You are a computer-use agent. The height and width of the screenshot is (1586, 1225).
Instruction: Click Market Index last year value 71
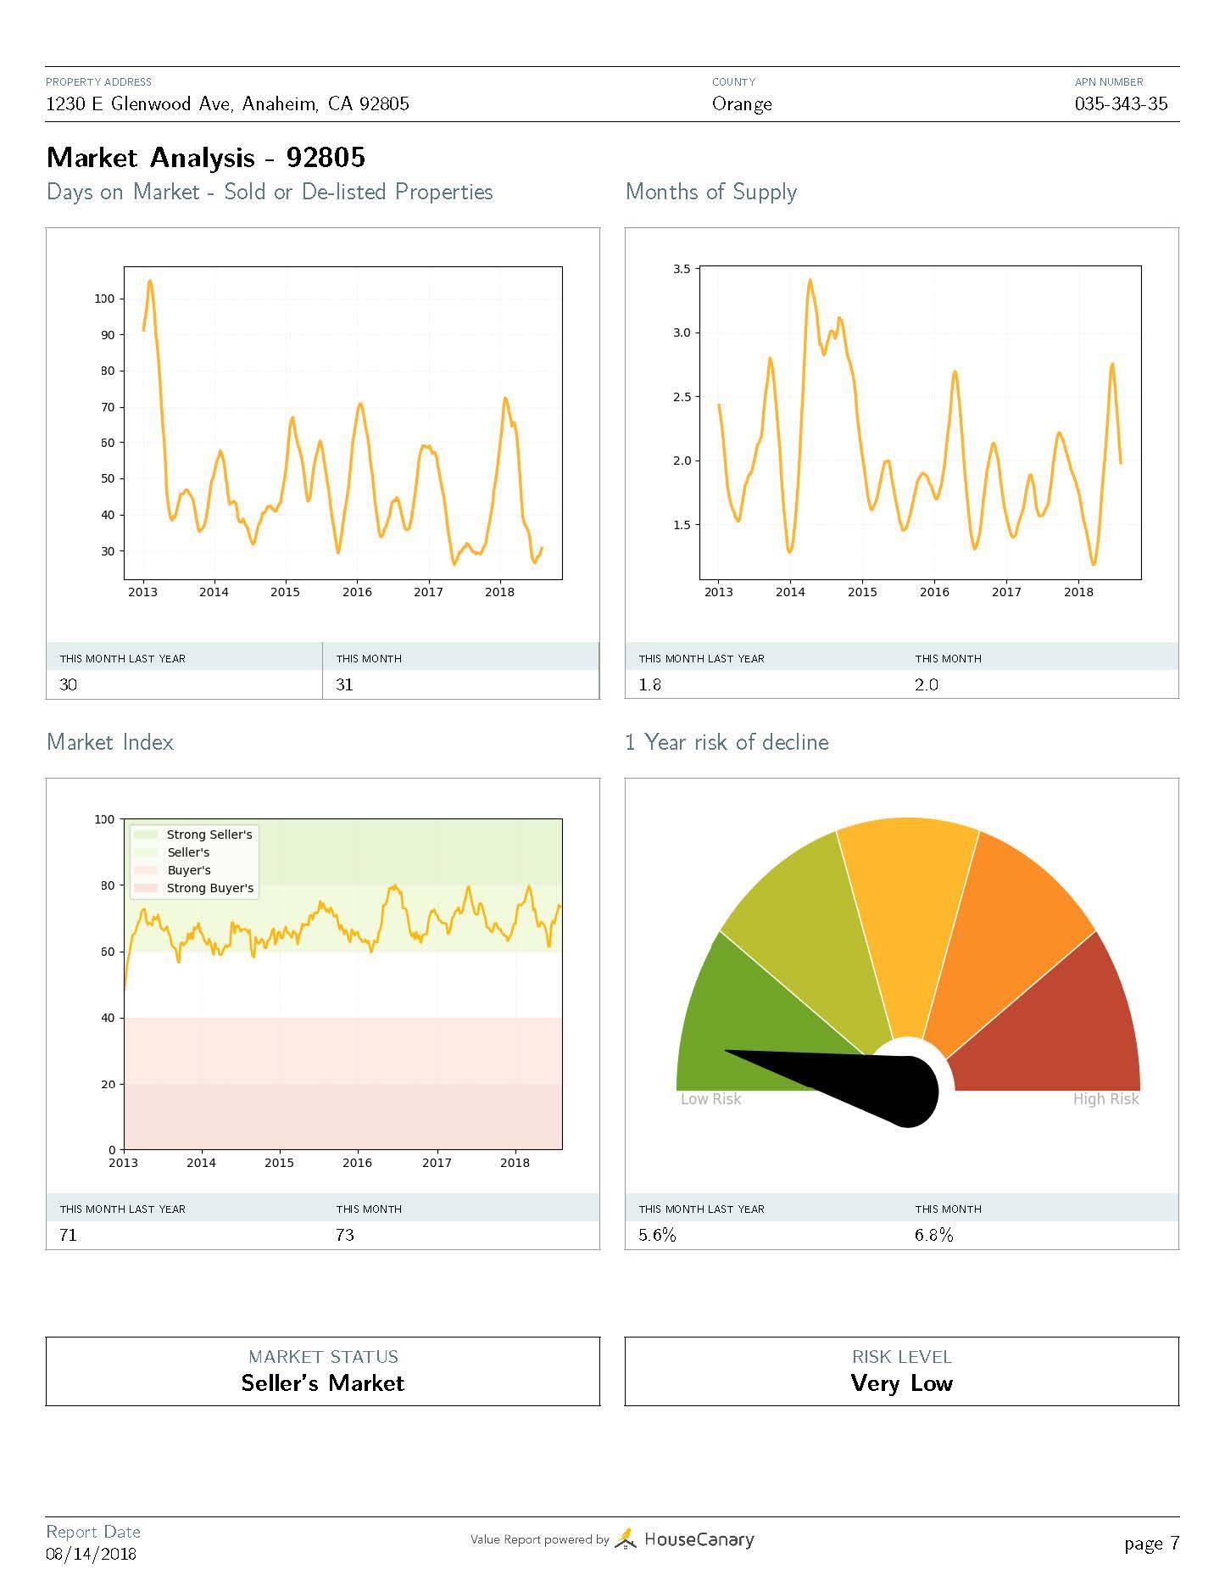68,1235
